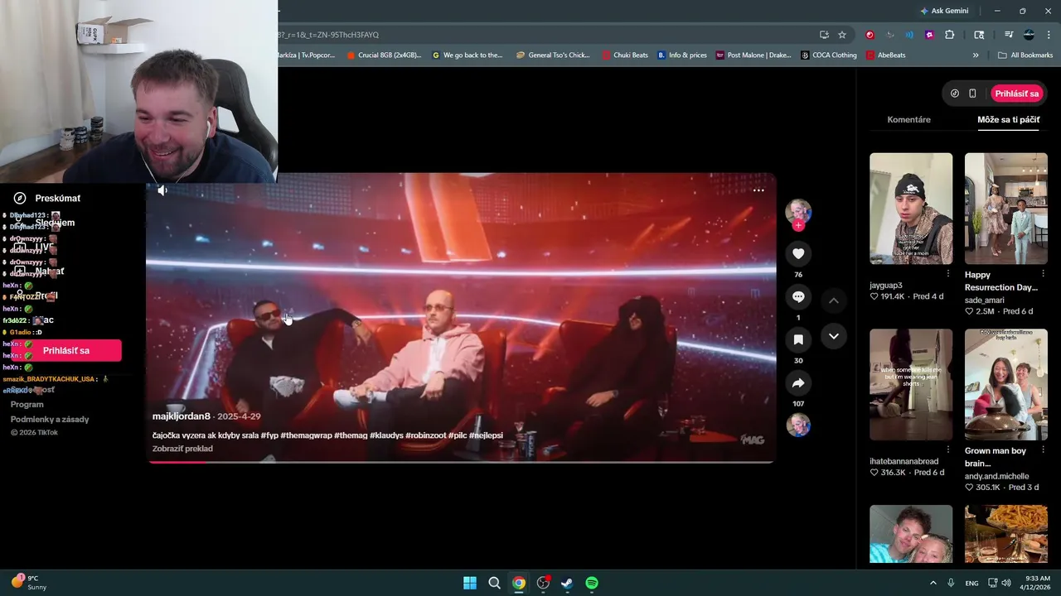The width and height of the screenshot is (1061, 596).
Task: Save video with the bookmark icon
Action: tap(798, 339)
